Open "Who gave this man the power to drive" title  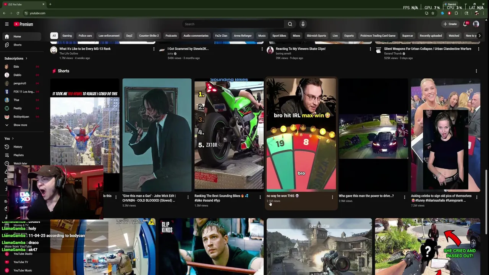(366, 196)
